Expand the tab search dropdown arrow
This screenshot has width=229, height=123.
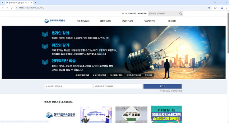pos(2,2)
